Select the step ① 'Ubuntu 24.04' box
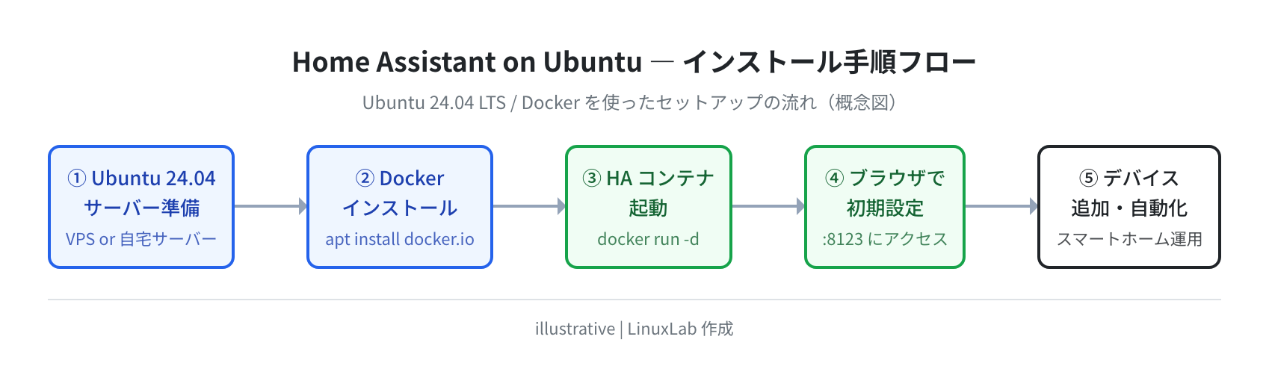This screenshot has height=369, width=1269. click(x=141, y=207)
